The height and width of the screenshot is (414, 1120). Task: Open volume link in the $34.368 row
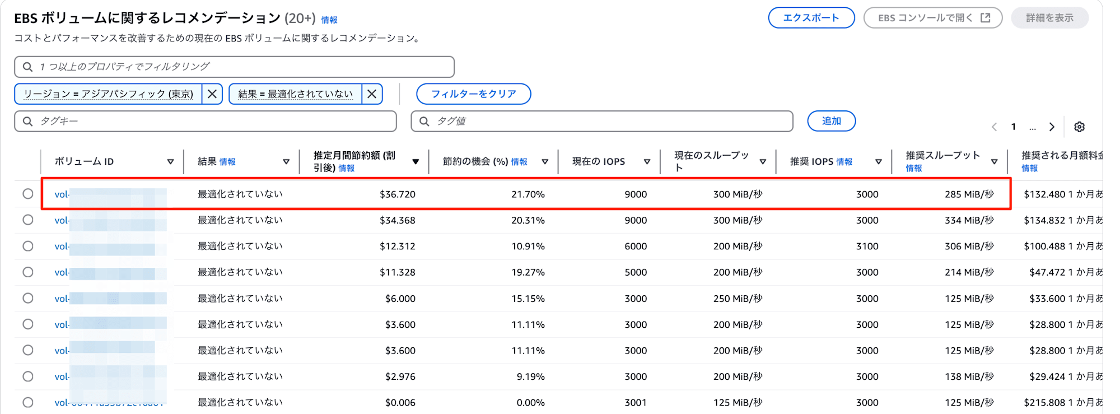[x=110, y=220]
